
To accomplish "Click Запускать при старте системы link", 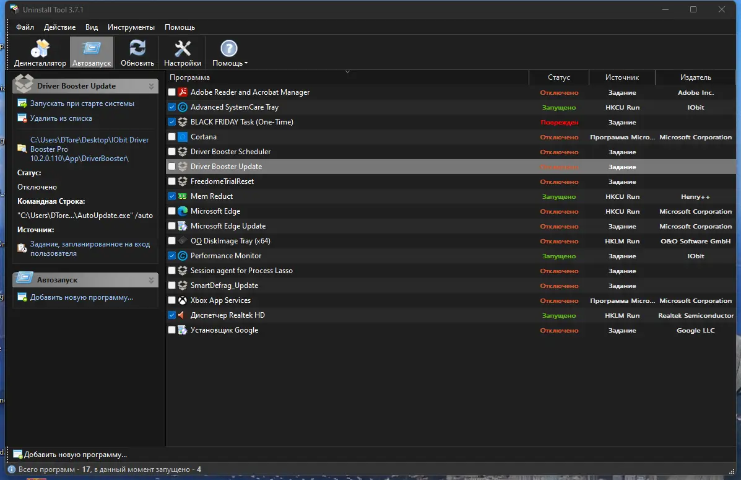I will click(82, 103).
